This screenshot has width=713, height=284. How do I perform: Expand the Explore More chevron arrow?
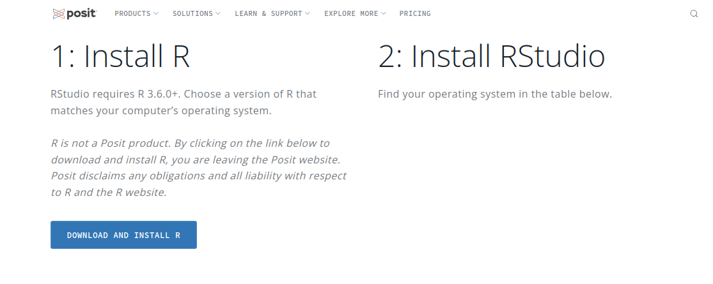[383, 13]
